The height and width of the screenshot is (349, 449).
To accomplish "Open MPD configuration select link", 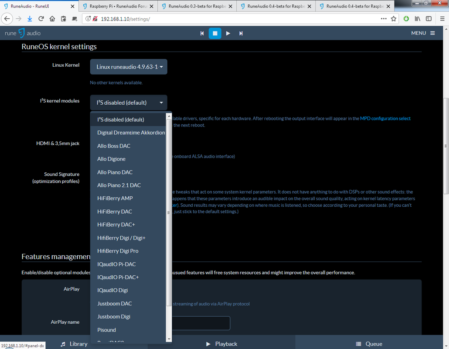I will (x=385, y=118).
